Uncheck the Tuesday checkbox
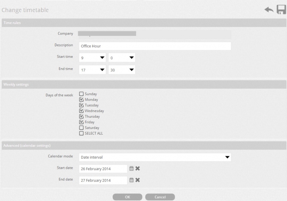Image resolution: width=287 pixels, height=201 pixels. click(81, 105)
